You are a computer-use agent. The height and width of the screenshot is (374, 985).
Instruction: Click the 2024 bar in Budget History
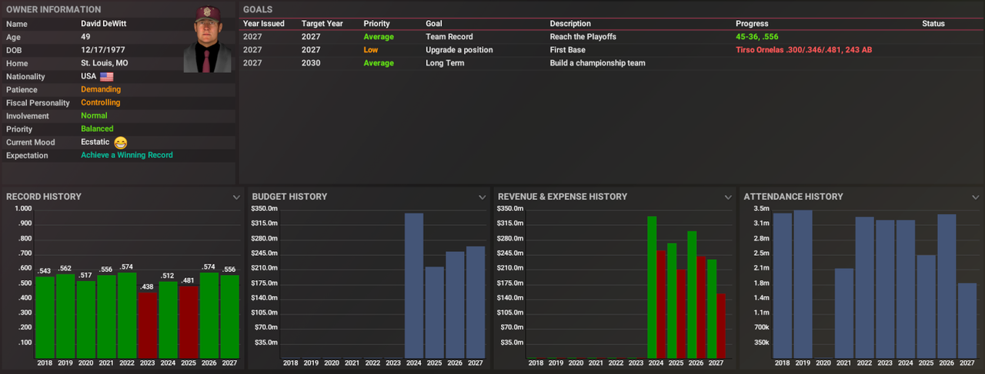tap(414, 285)
